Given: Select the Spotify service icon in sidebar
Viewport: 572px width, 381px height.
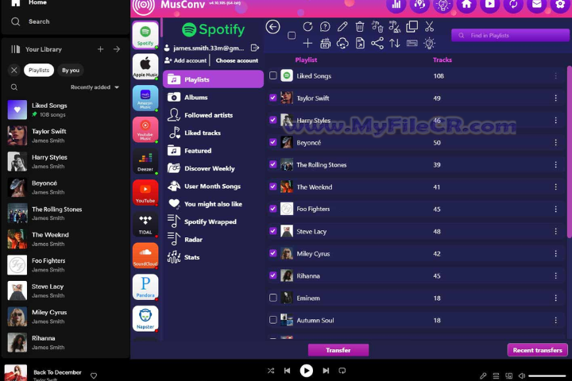Looking at the screenshot, I should pyautogui.click(x=145, y=36).
